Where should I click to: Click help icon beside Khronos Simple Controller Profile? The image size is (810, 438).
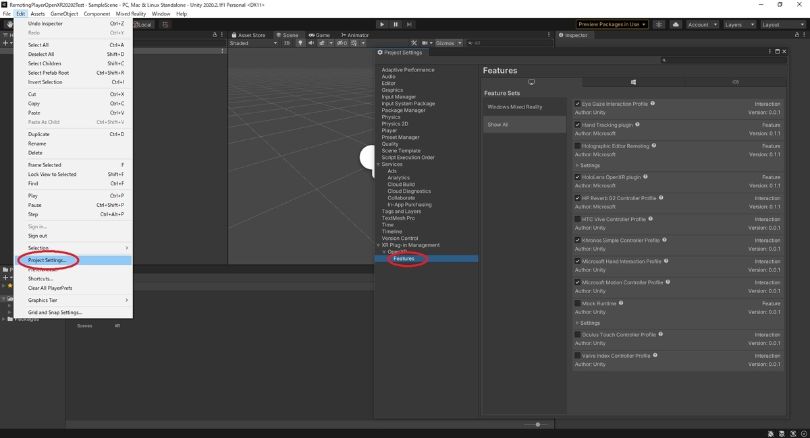pyautogui.click(x=665, y=240)
